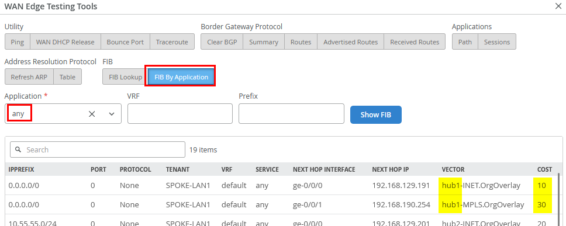The width and height of the screenshot is (566, 226).
Task: Select hub1-MPLS.OrgOverlay vector cell
Action: point(483,205)
